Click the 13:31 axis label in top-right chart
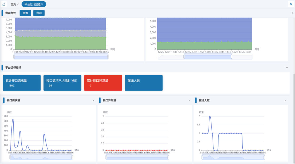This screenshot has height=164, width=295. (248, 52)
